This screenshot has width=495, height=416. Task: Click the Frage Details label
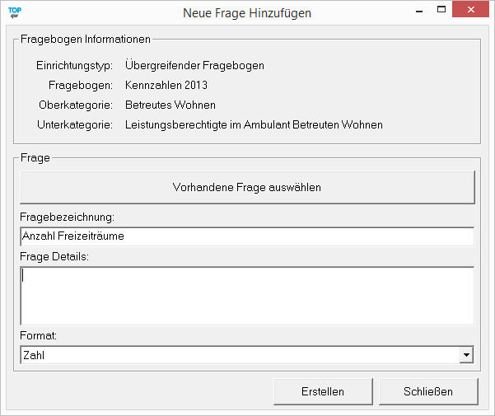[54, 256]
